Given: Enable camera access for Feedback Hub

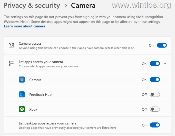Looking at the screenshot, I should coord(155,94).
